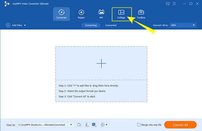The image size is (202, 131).
Task: Check Merge into one file
Action: click(x=139, y=125)
